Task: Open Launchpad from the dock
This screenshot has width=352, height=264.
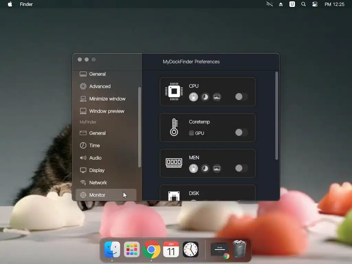Action: 132,250
